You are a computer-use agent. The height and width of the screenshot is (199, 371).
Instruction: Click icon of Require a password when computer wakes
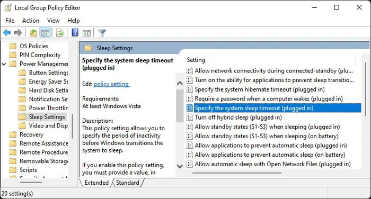point(190,98)
